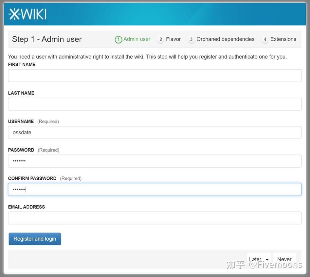
Task: Focus the Confirm Password field
Action: pos(155,189)
